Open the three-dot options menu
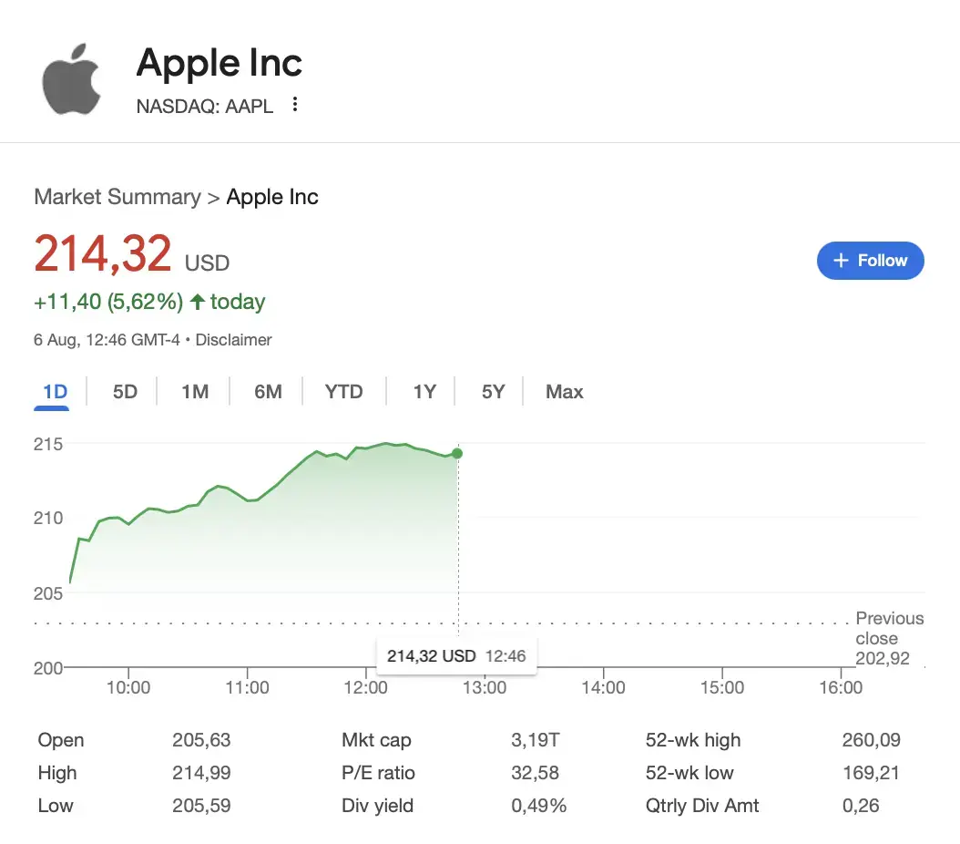Image resolution: width=960 pixels, height=844 pixels. coord(294,105)
